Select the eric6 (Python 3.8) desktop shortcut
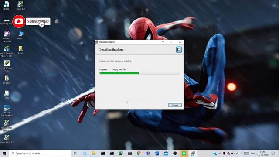This screenshot has height=157, width=279. (x=7, y=66)
